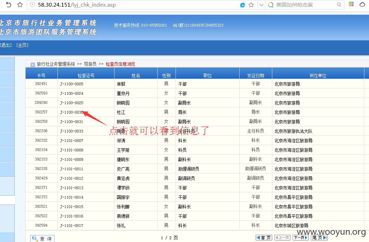Click the 上一页 previous page button
Viewport: 369px width, 242px height.
[x=282, y=238]
